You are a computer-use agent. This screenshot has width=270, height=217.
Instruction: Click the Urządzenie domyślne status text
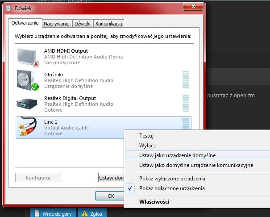coord(69,86)
